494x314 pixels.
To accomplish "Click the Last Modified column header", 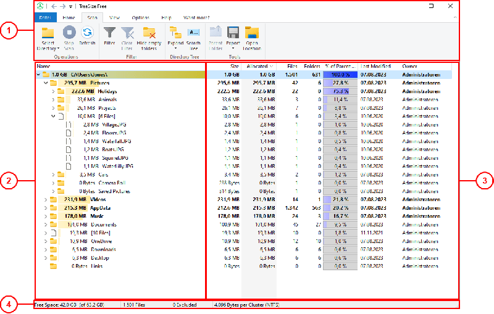I will [377, 66].
